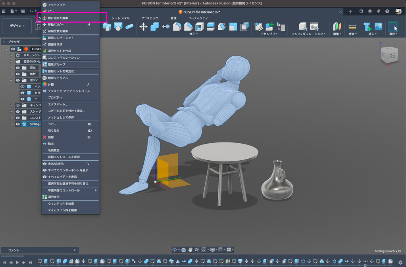This screenshot has height=267, width=406.
Task: Hide the 原点 folder using its eye icon
Action: (18, 68)
